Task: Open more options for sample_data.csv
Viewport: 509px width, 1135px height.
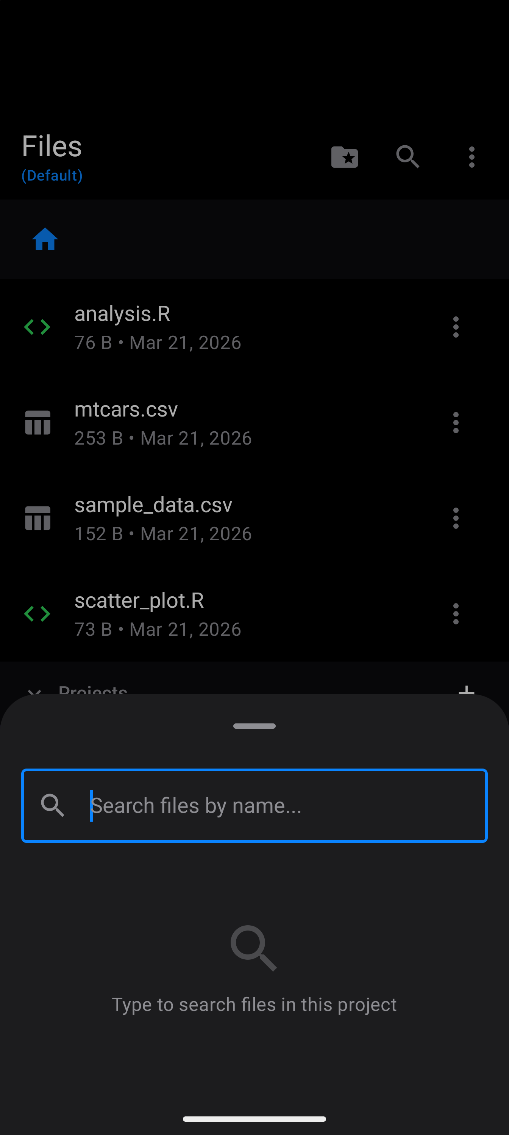Action: (x=456, y=518)
